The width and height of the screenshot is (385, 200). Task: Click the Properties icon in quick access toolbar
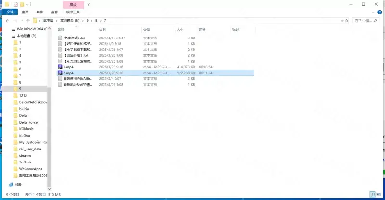[x=16, y=4]
